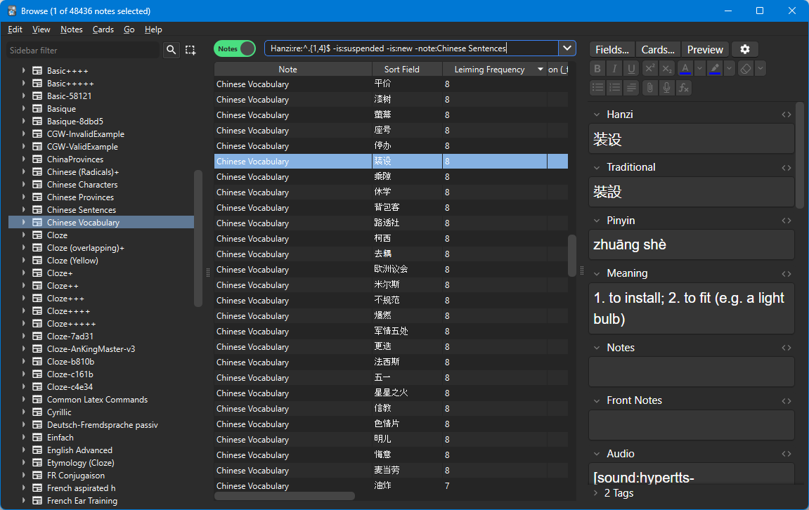The image size is (809, 510).
Task: Toggle HTML editor for Hanzi field
Action: click(x=787, y=115)
